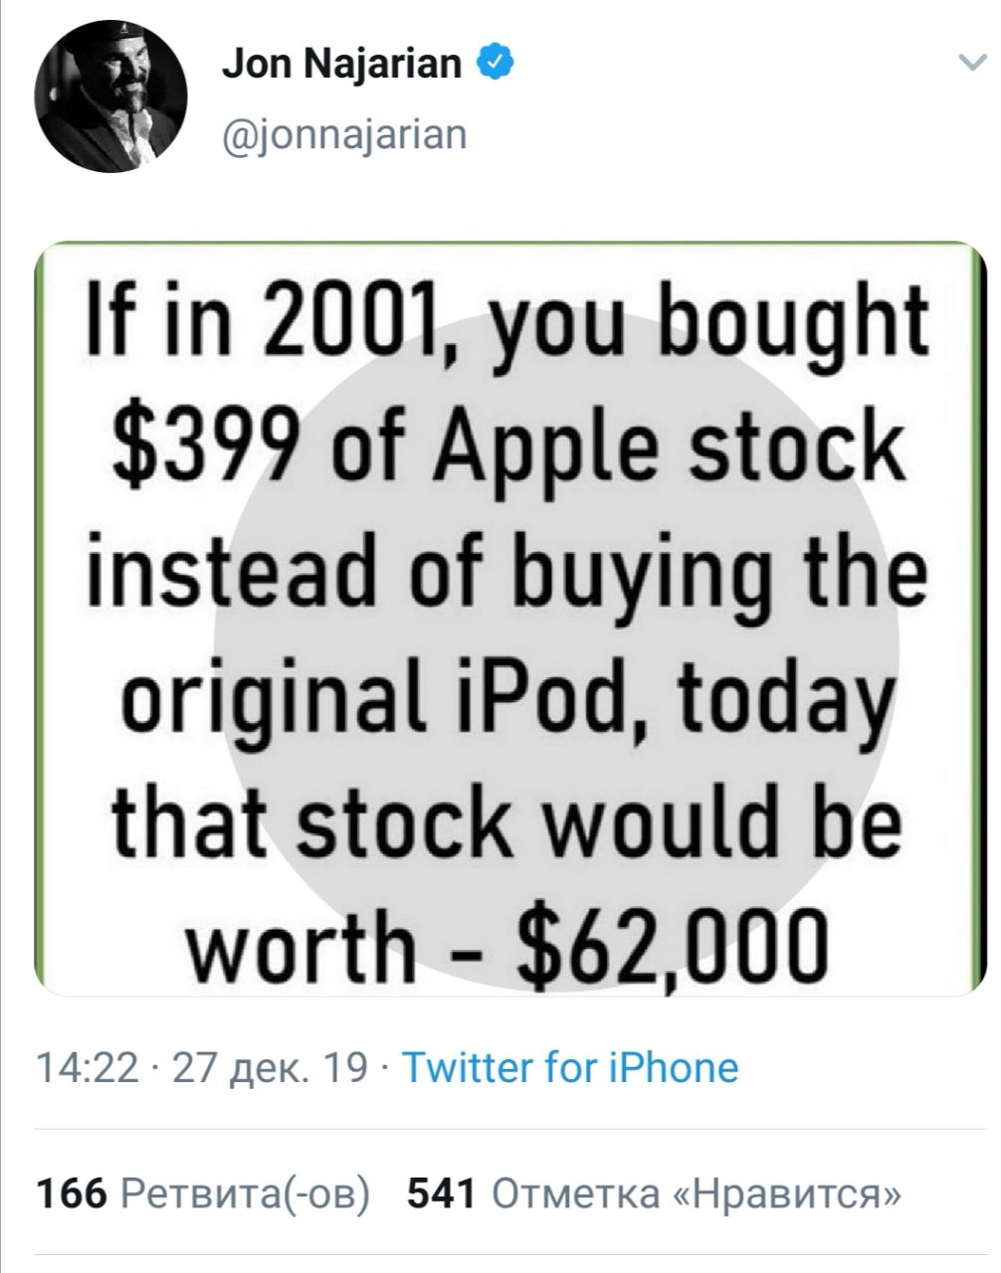1001x1273 pixels.
Task: Click the tweet time "14:22"
Action: pos(88,1068)
